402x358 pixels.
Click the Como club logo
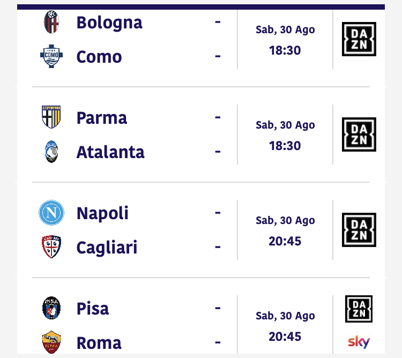coord(51,56)
